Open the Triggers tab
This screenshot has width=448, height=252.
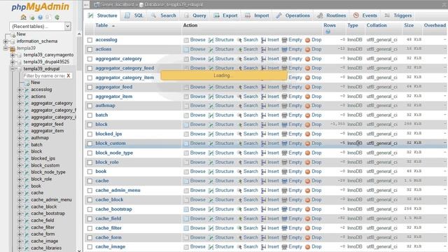point(398,15)
